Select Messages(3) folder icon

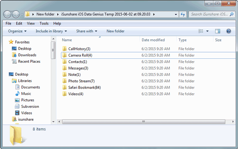tap(65, 68)
